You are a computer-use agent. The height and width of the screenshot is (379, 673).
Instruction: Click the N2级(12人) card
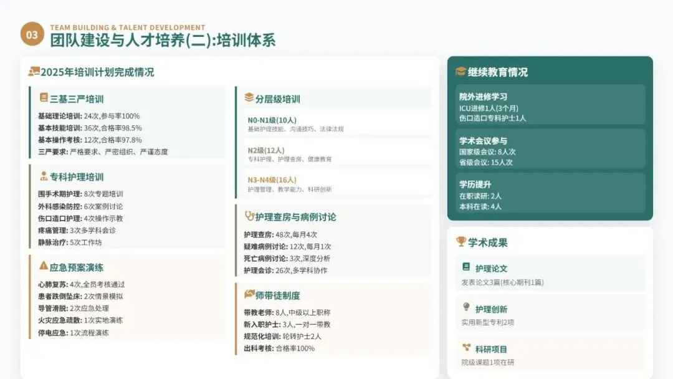pyautogui.click(x=338, y=154)
